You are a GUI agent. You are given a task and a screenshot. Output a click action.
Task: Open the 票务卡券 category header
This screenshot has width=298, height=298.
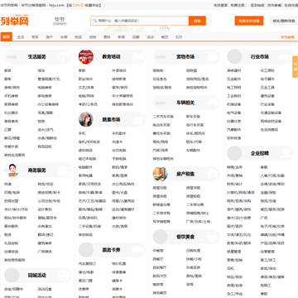pyautogui.click(x=111, y=250)
